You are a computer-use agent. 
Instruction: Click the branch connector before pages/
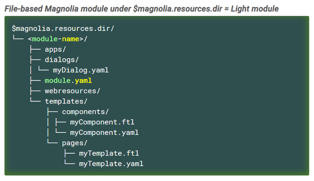53,142
